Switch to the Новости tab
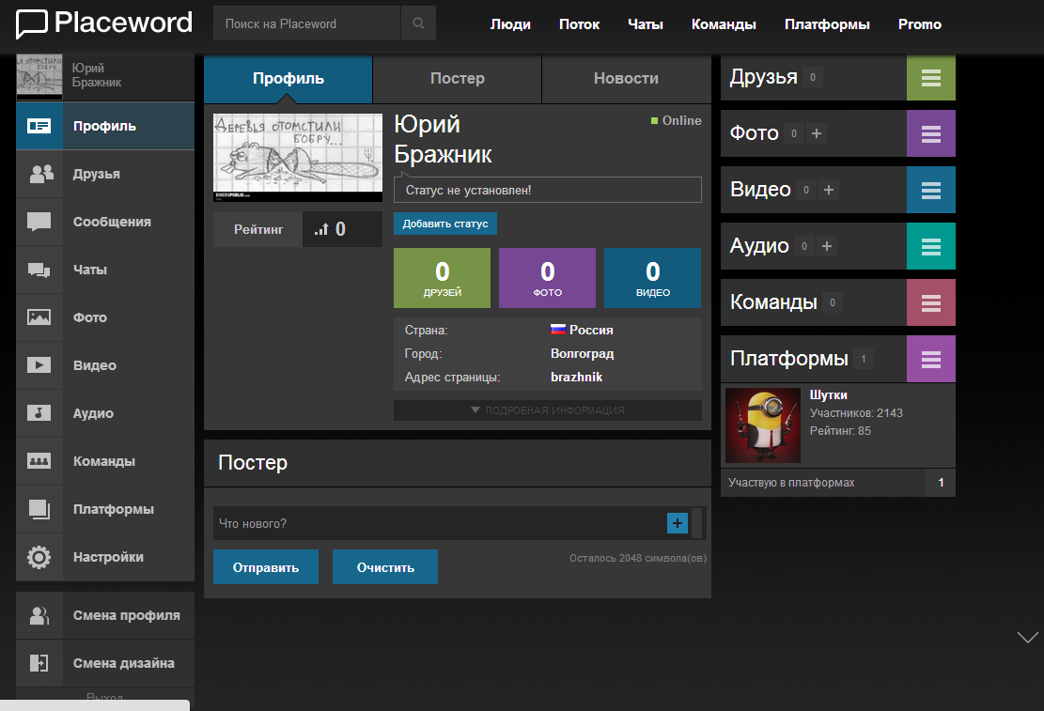 coord(626,79)
